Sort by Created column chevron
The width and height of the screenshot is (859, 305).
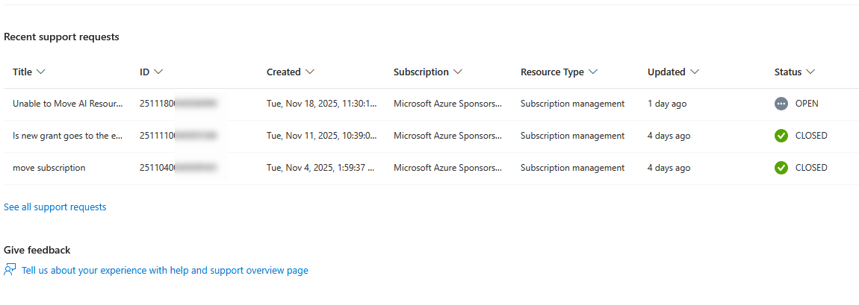310,72
